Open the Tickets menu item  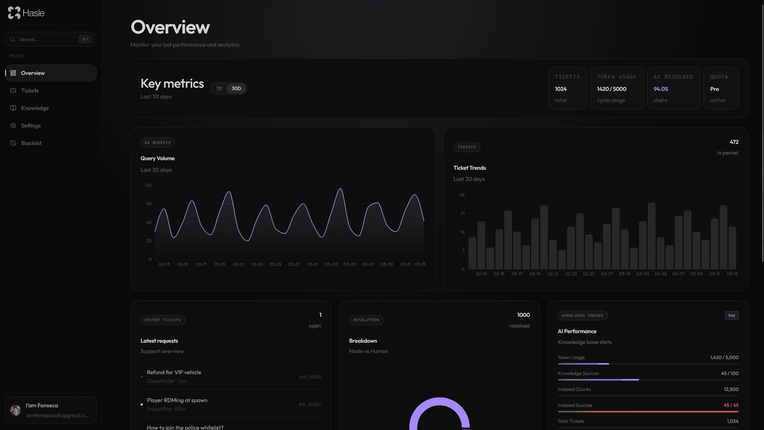30,90
